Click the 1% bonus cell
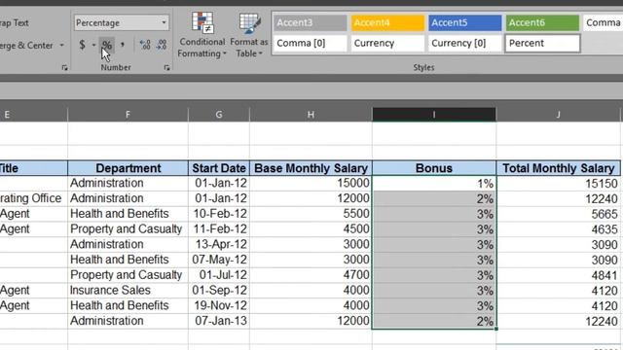The image size is (623, 350). 434,184
